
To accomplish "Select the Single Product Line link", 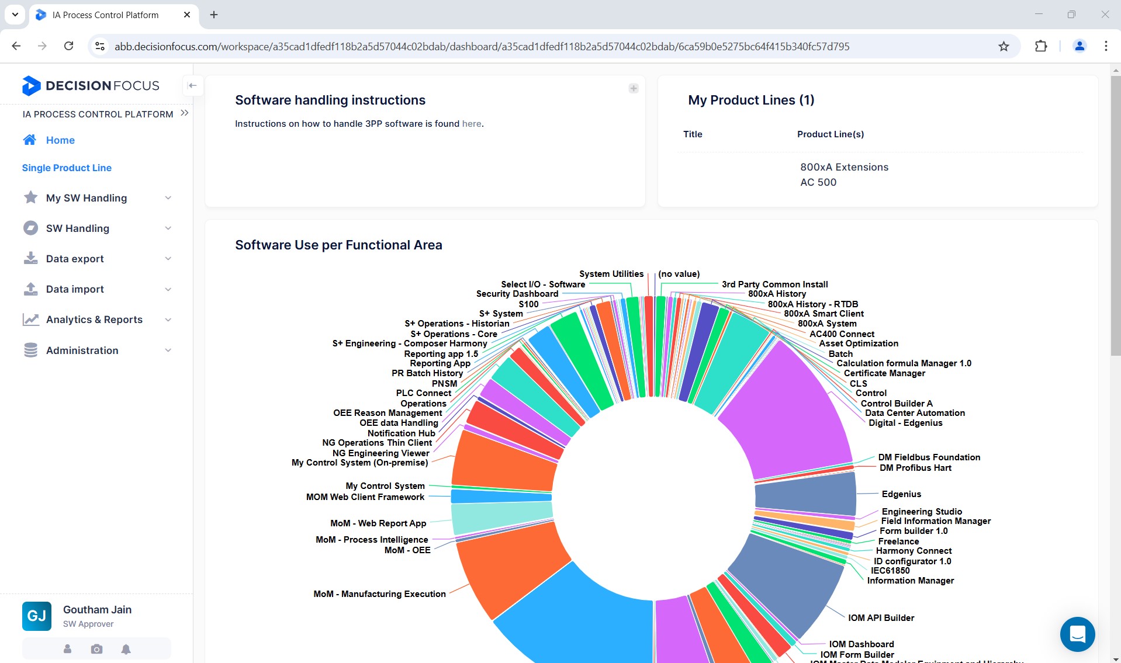I will (x=67, y=168).
